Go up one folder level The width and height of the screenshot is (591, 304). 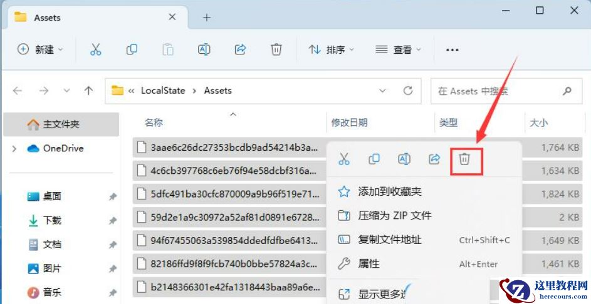[x=88, y=90]
